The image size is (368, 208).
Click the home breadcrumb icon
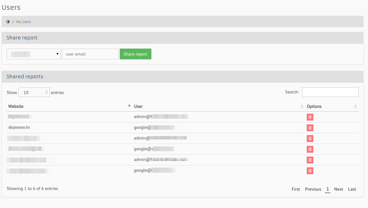pos(8,22)
